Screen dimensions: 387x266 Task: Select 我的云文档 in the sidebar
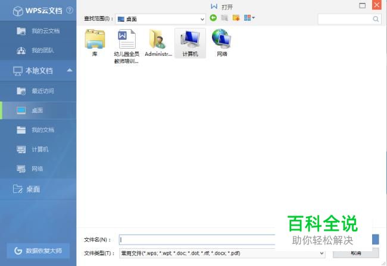(x=38, y=31)
